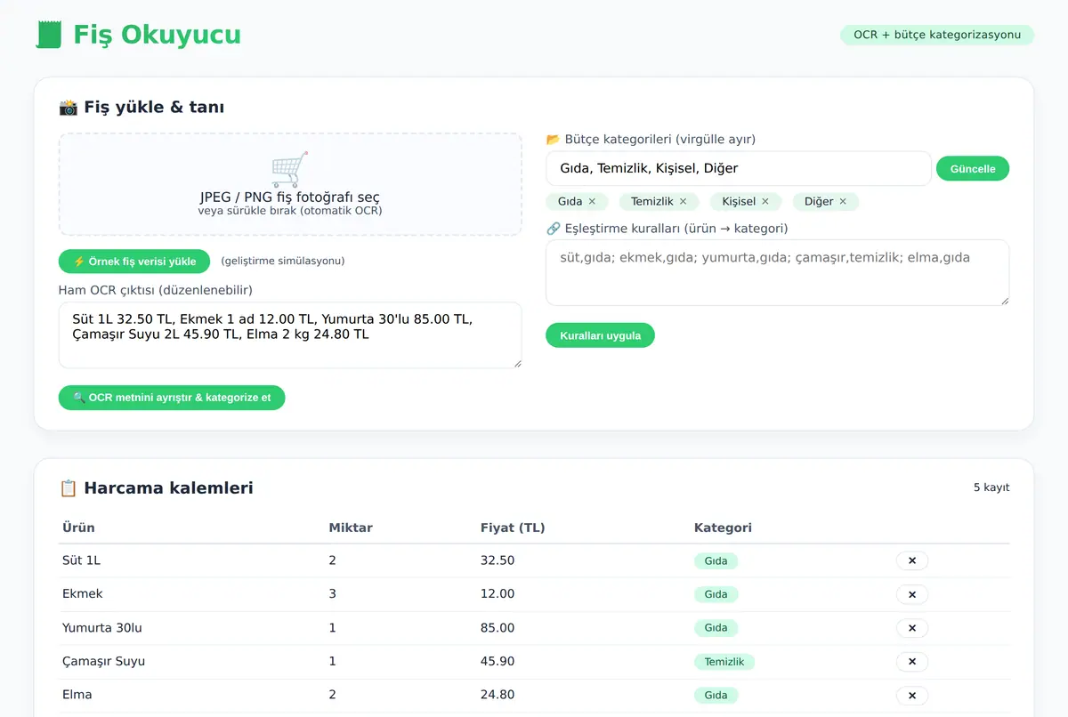The width and height of the screenshot is (1068, 717).
Task: Delete the Çamaşır Suyu row
Action: [x=912, y=662]
